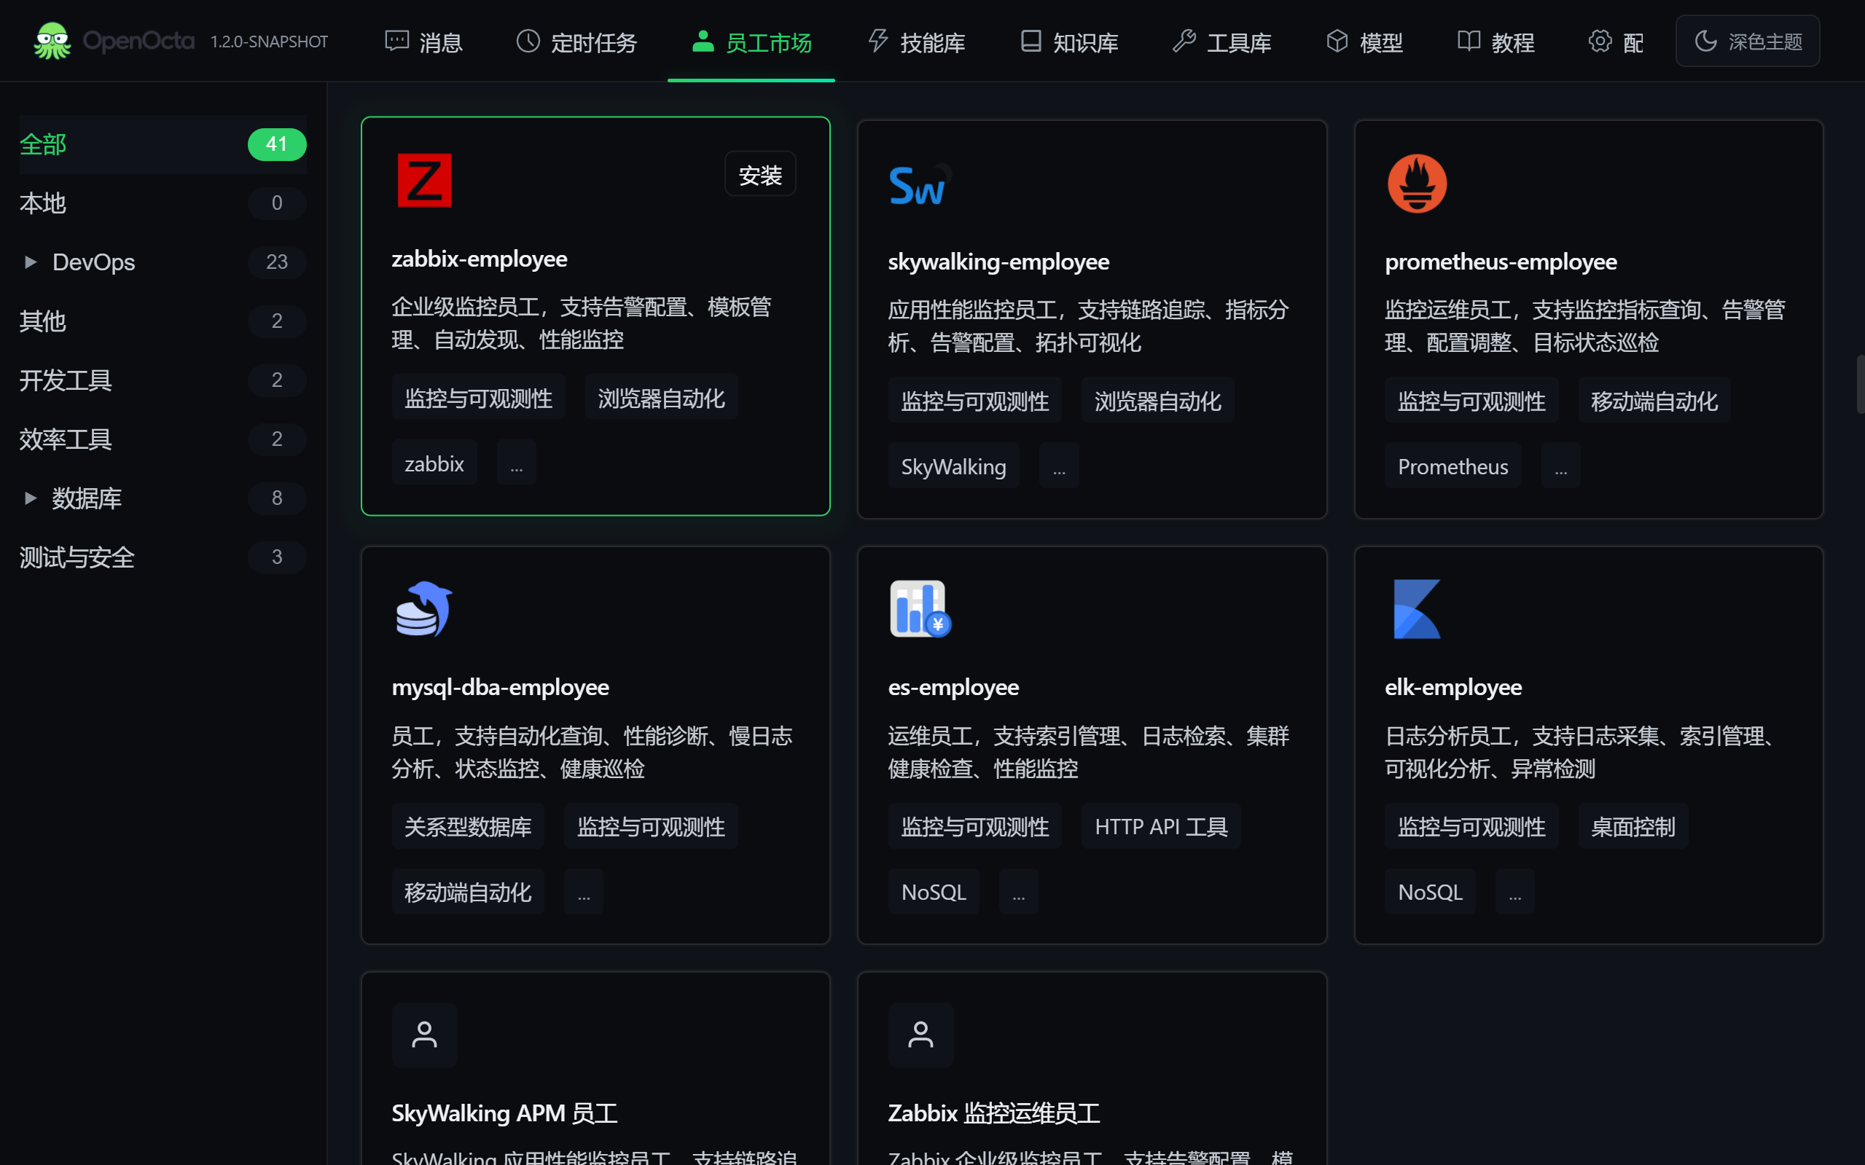Toggle the 深色主题 dark theme button

tap(1747, 41)
